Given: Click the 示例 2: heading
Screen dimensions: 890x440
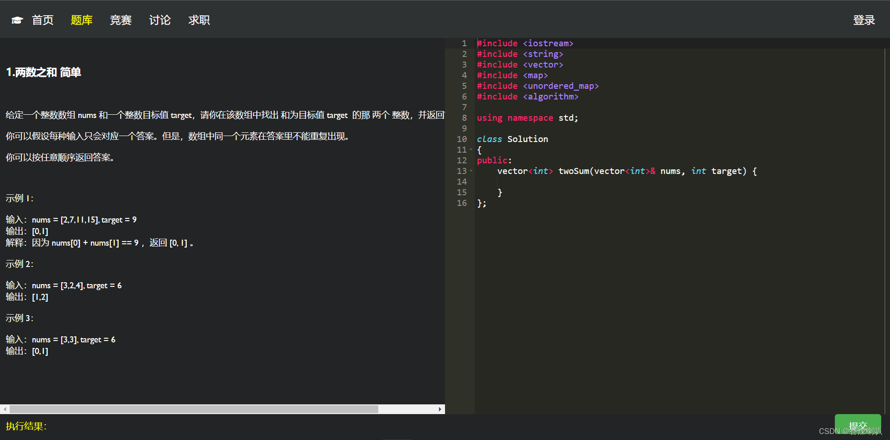Looking at the screenshot, I should click(x=19, y=264).
